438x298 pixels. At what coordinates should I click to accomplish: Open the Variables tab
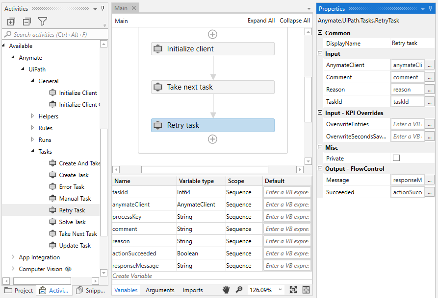pos(126,290)
